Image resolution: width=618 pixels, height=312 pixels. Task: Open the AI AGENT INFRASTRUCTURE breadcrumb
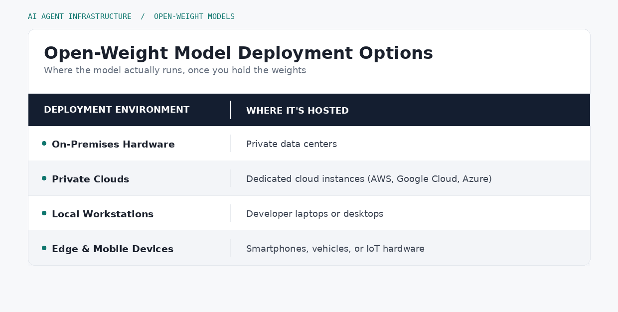[x=80, y=16]
